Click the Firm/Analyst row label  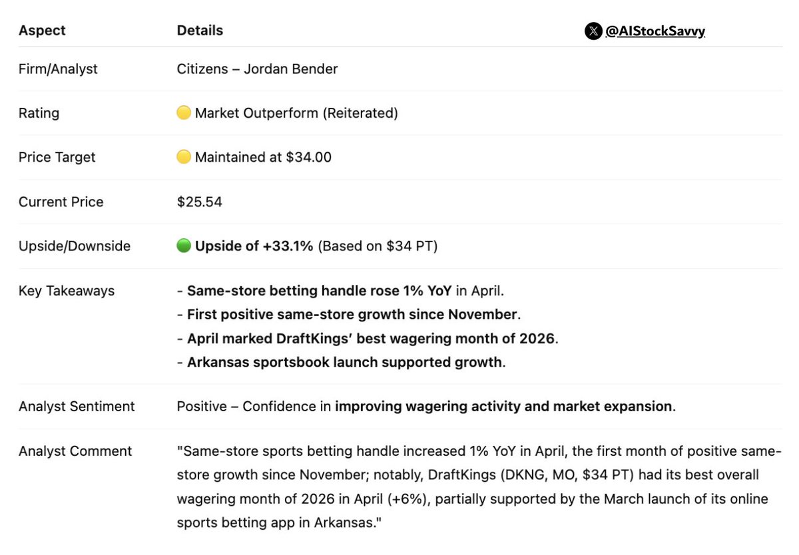click(x=58, y=69)
